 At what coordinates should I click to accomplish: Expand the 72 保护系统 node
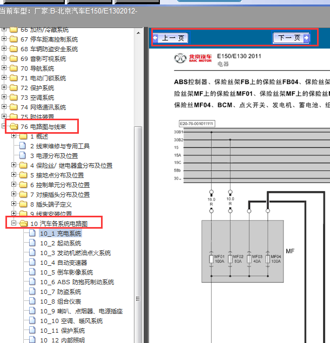pos(4,87)
